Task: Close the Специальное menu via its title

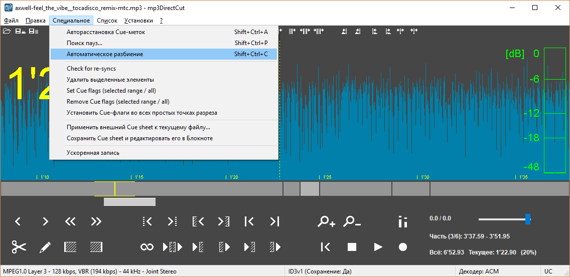Action: click(71, 21)
